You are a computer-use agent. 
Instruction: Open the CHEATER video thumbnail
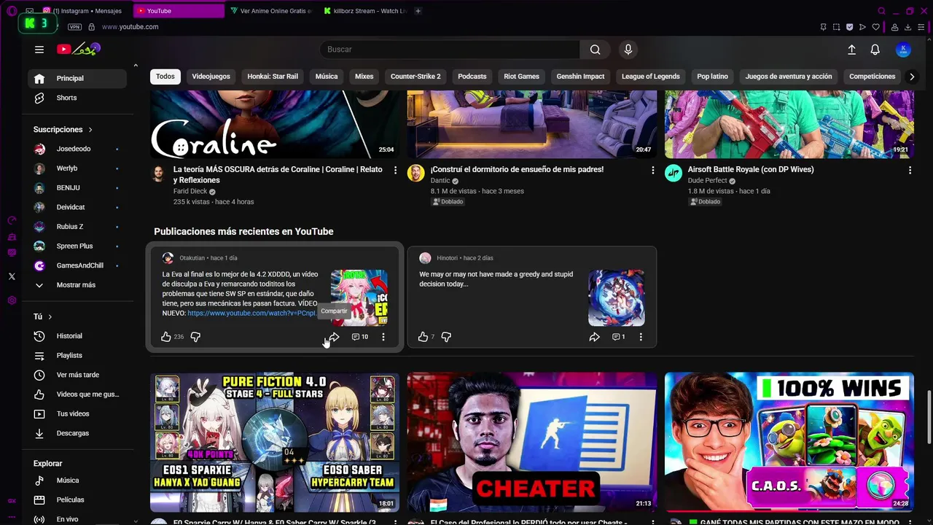(x=532, y=443)
